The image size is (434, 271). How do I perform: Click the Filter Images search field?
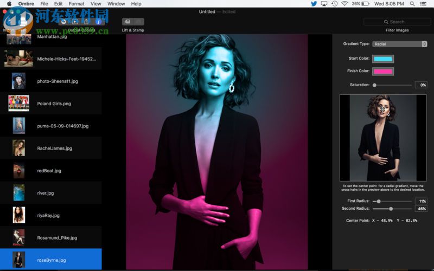(397, 22)
